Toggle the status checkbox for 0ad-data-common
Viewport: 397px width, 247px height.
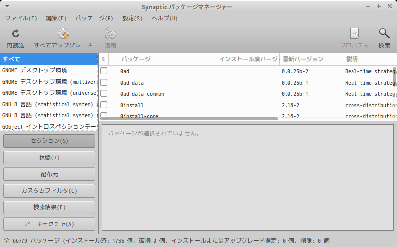[x=104, y=93]
